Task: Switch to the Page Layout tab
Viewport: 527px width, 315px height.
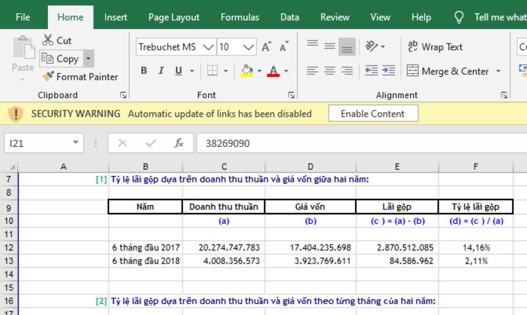Action: point(174,17)
